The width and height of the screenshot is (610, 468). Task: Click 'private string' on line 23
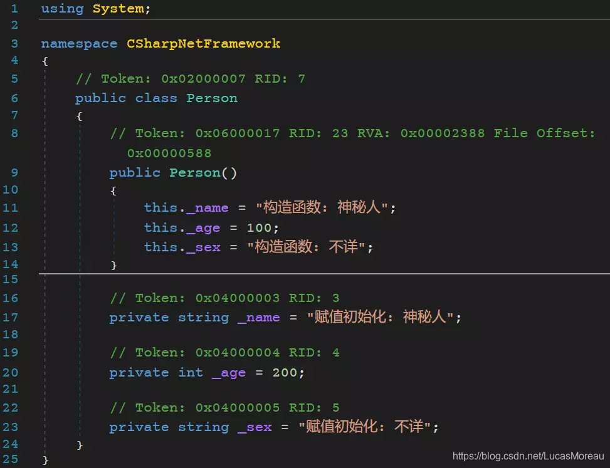169,427
